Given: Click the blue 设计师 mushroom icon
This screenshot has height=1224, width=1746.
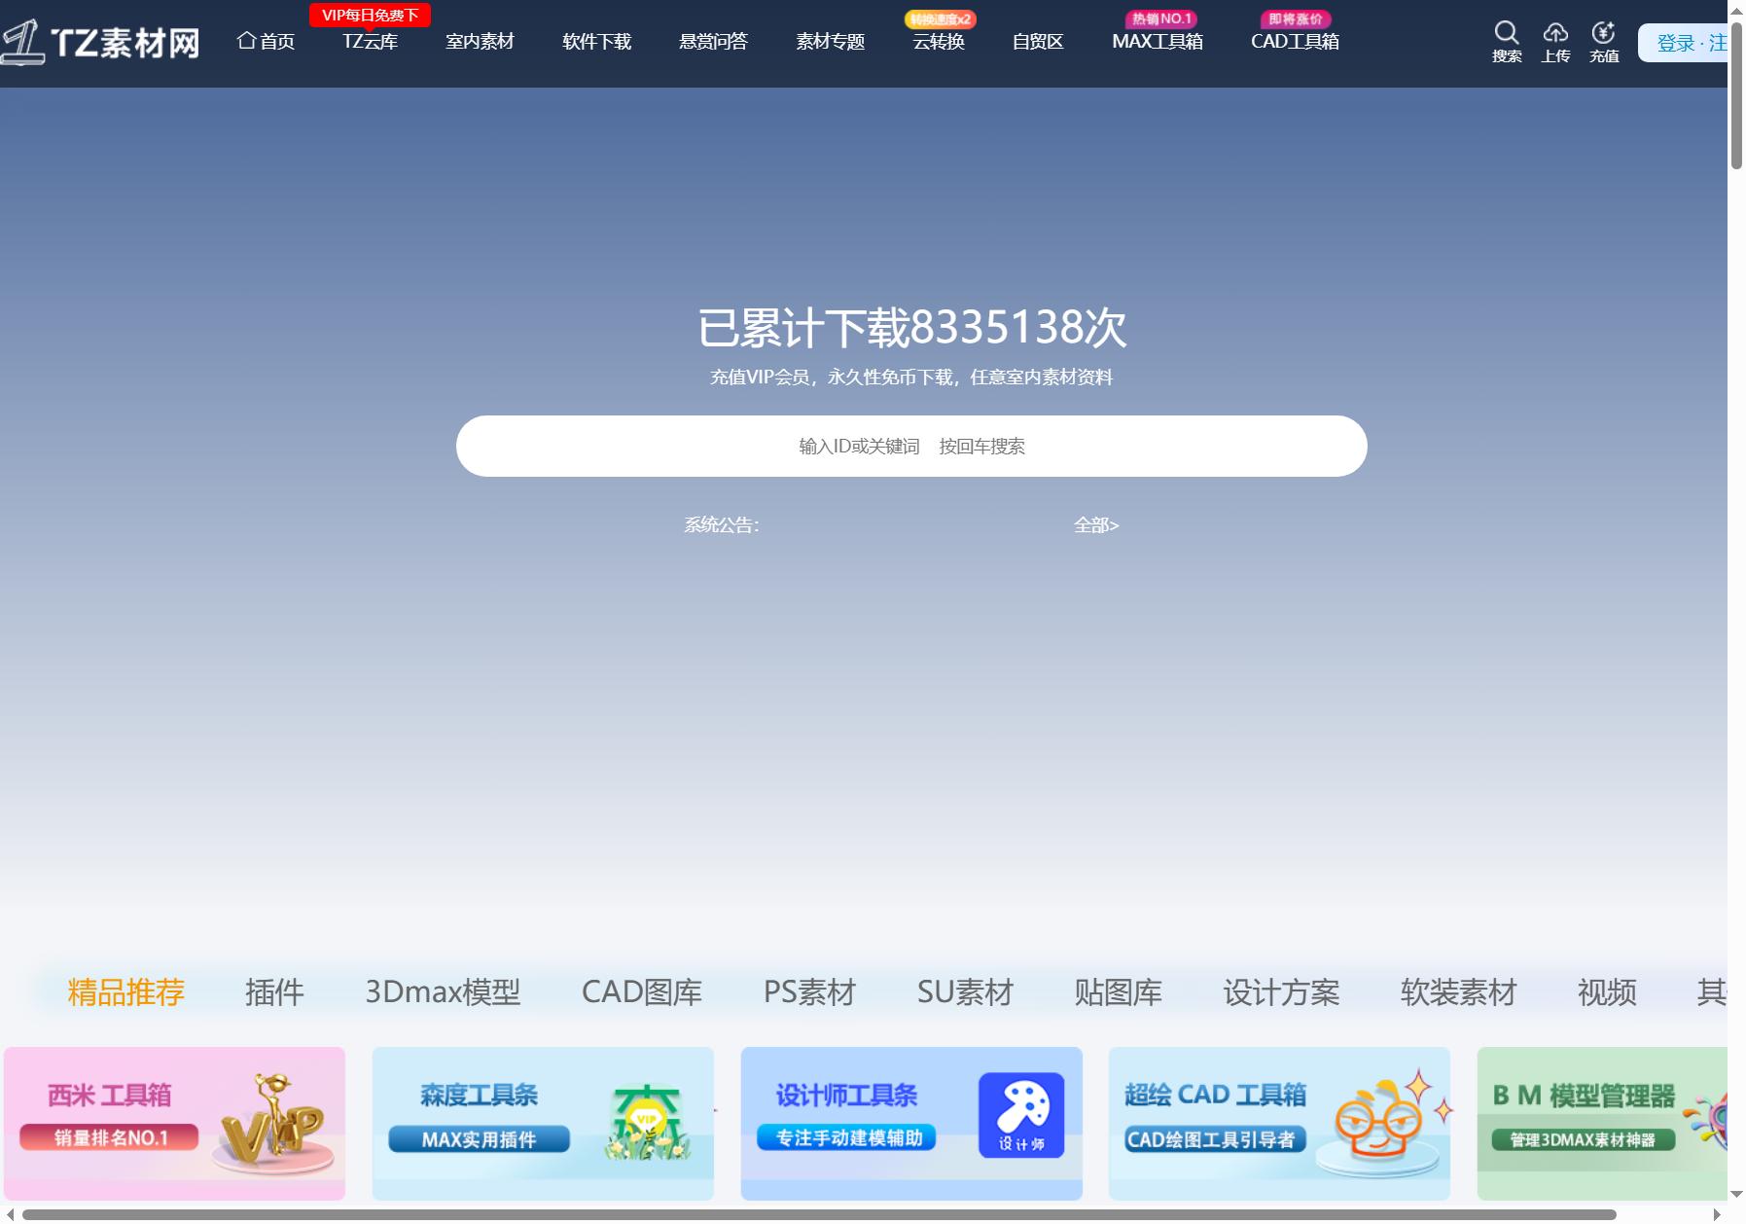Looking at the screenshot, I should pos(1021,1115).
